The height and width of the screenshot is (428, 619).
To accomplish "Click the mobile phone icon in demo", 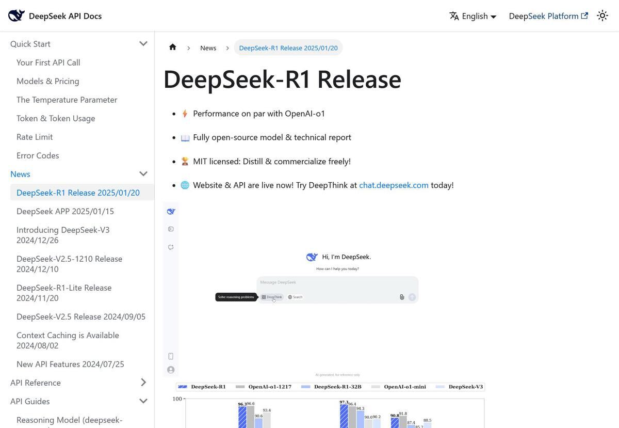I will [171, 356].
